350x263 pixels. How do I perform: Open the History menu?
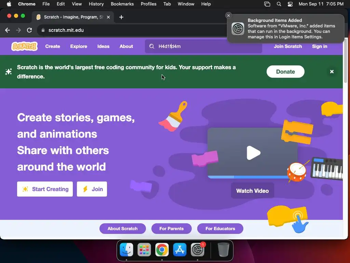96,4
